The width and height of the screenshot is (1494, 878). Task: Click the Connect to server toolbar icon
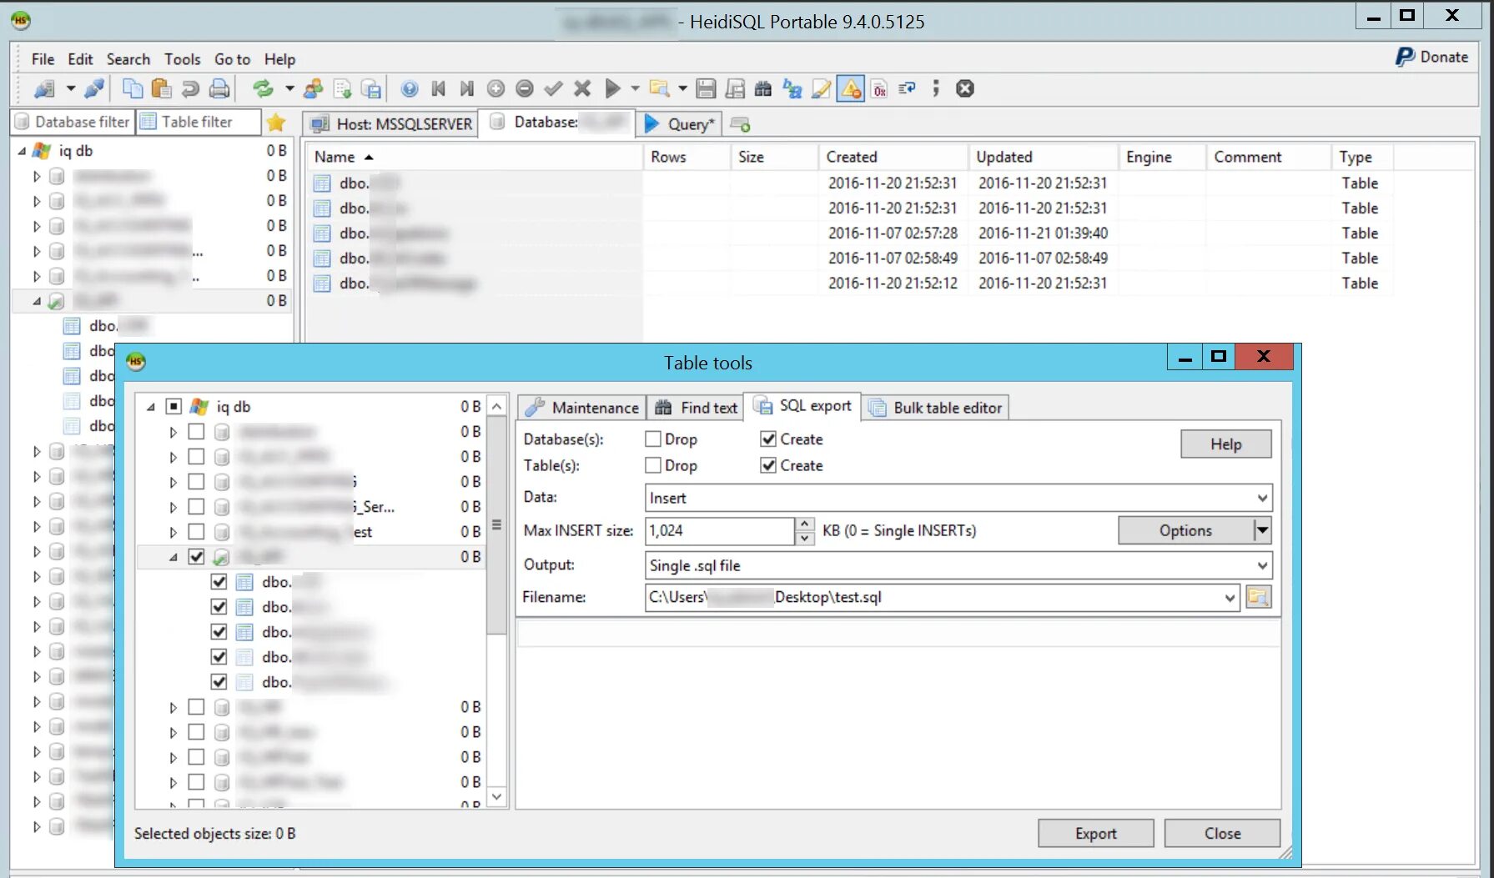(44, 88)
